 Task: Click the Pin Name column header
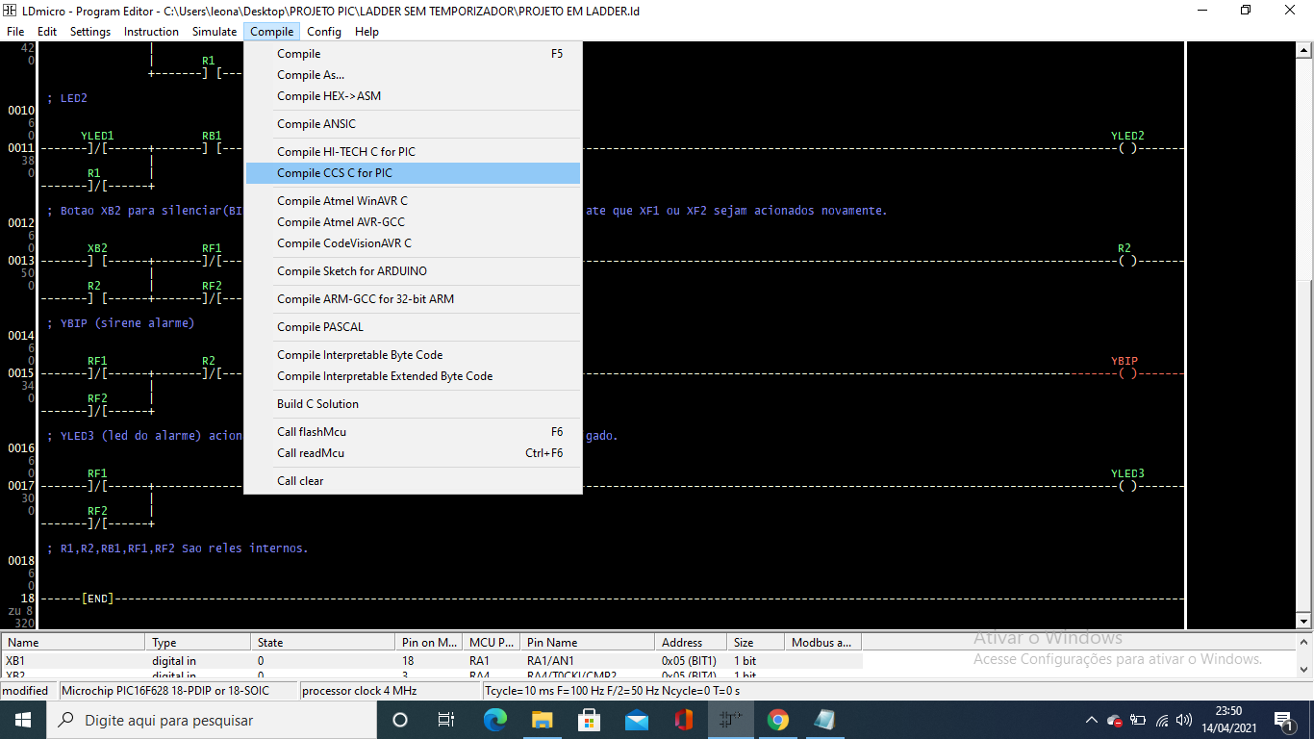588,642
